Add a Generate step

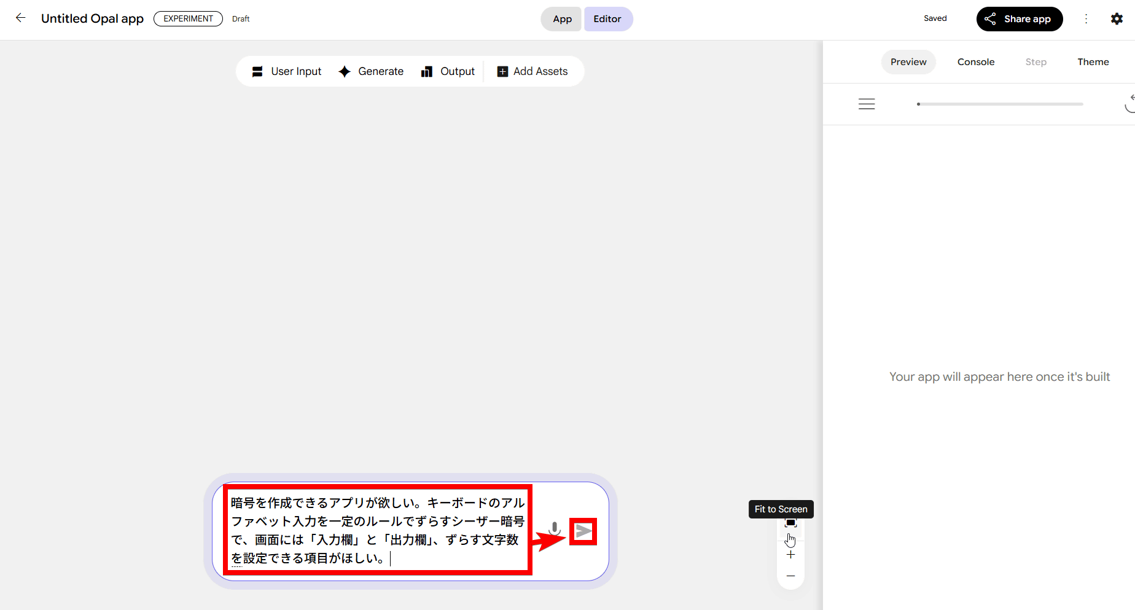pyautogui.click(x=371, y=71)
